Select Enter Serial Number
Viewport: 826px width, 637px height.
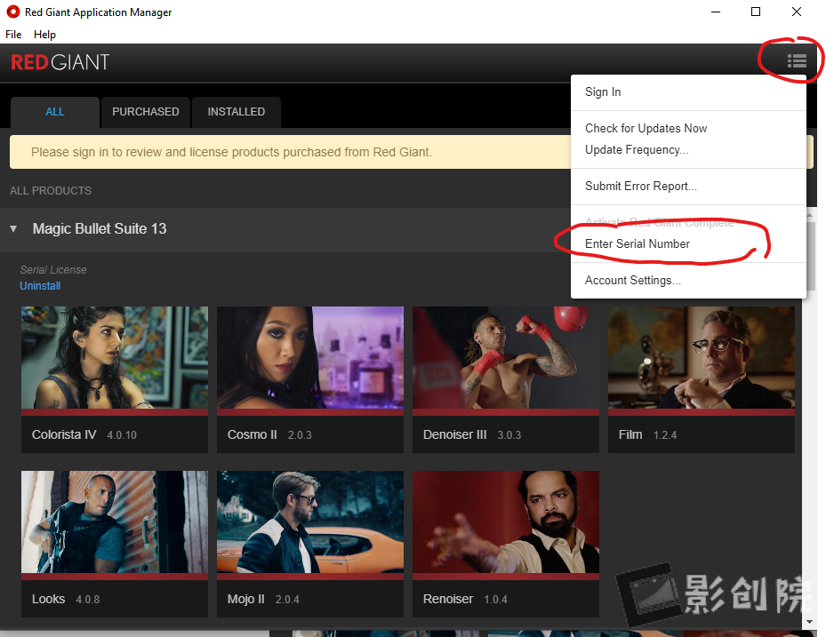[x=637, y=243]
